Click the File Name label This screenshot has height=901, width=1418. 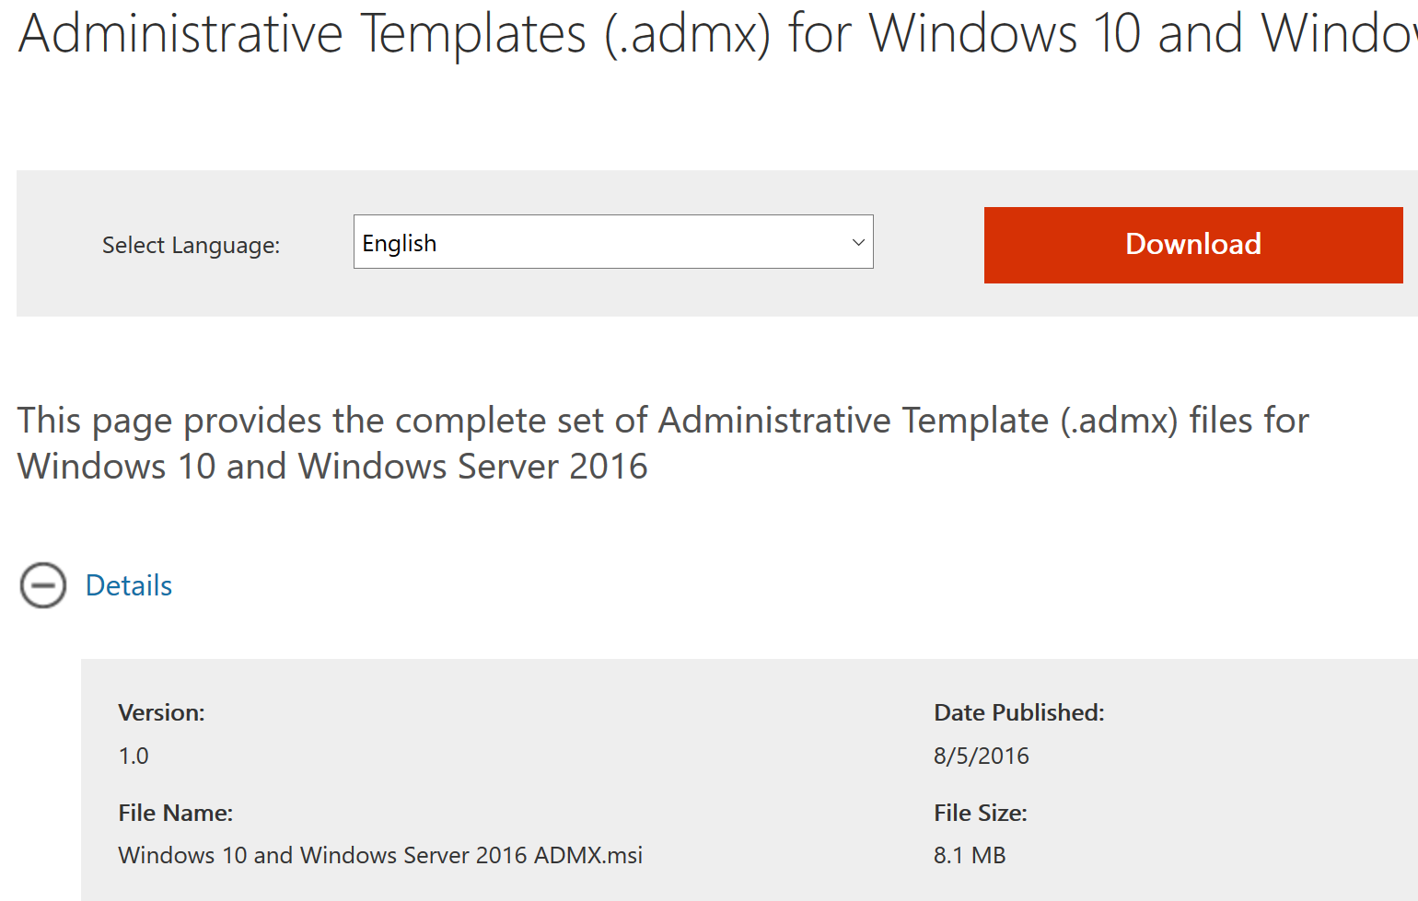[x=175, y=813]
